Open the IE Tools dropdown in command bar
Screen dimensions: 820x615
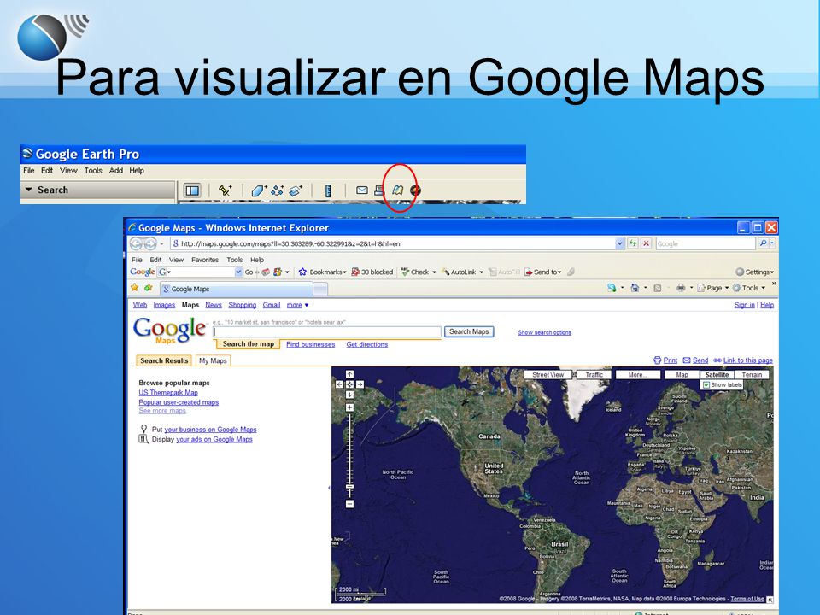749,288
